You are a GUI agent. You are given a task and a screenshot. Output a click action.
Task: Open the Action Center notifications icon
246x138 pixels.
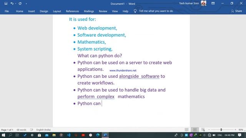coord(239,135)
